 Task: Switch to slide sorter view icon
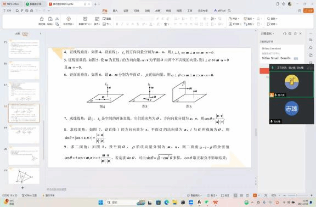click(241, 195)
